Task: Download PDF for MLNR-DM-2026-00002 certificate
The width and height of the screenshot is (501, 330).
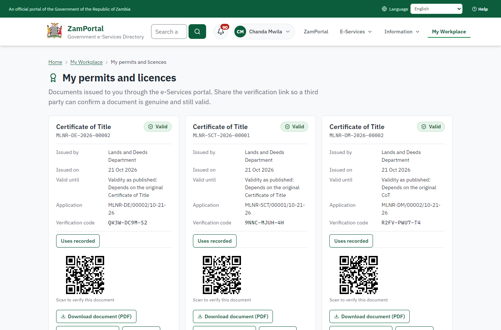Action: pos(369,316)
